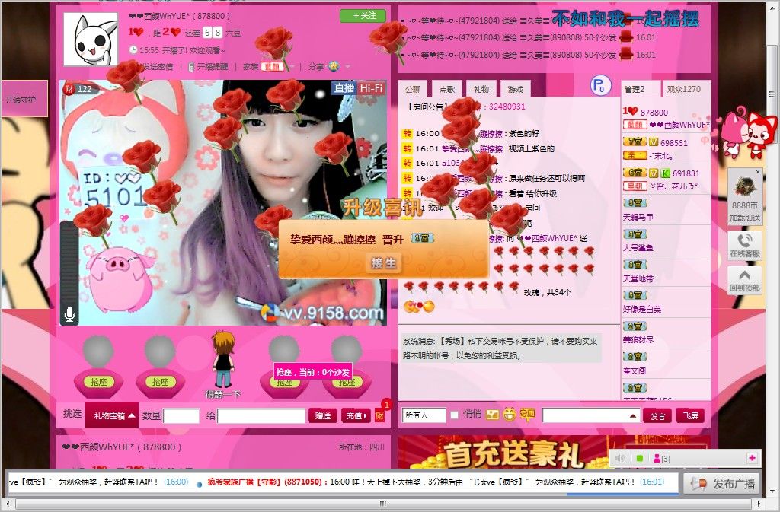Click the pink plus icon in mini bar
The height and width of the screenshot is (512, 780).
coord(752,458)
